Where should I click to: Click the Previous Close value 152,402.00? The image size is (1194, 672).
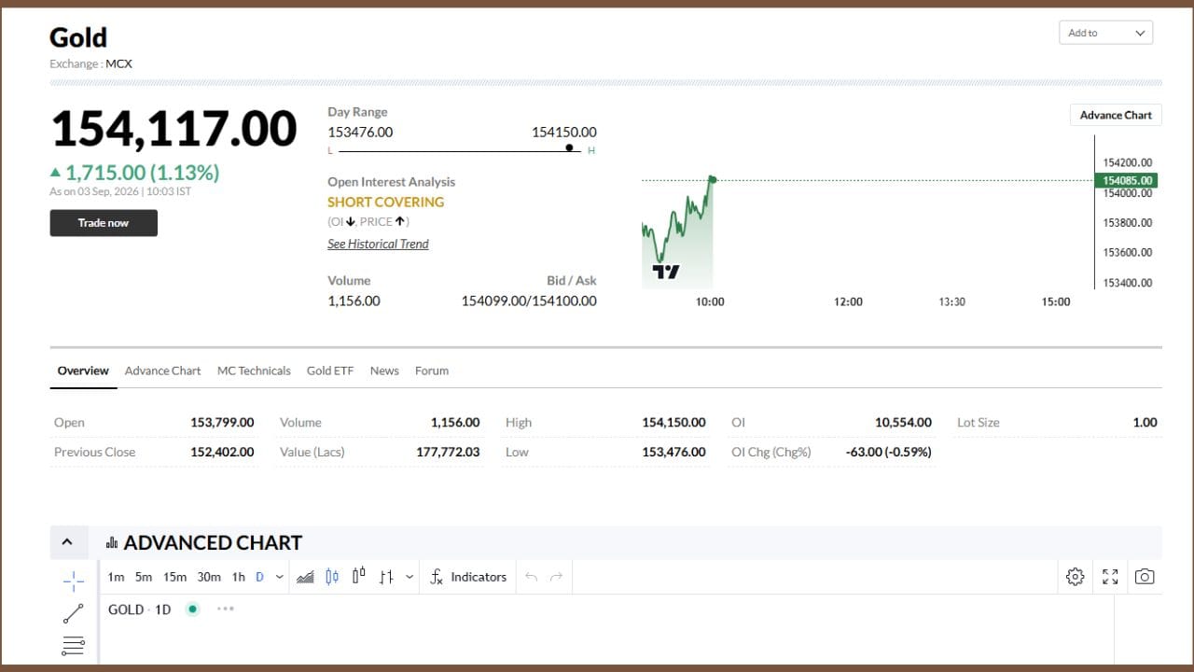[222, 452]
